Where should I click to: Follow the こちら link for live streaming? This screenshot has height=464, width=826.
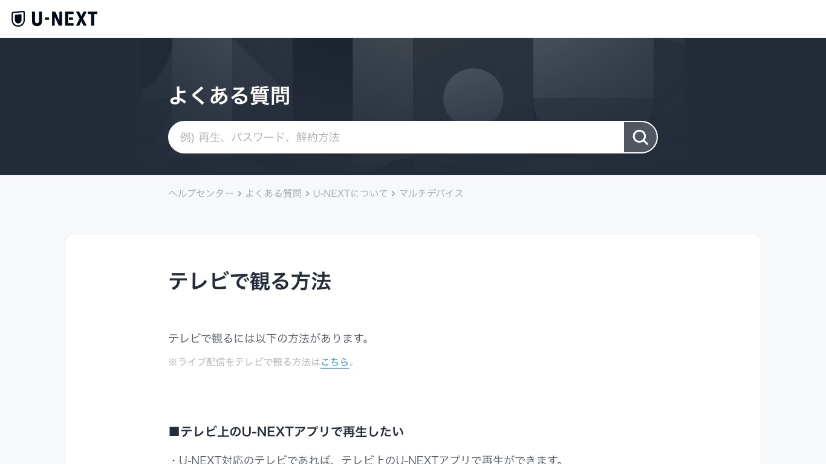334,362
